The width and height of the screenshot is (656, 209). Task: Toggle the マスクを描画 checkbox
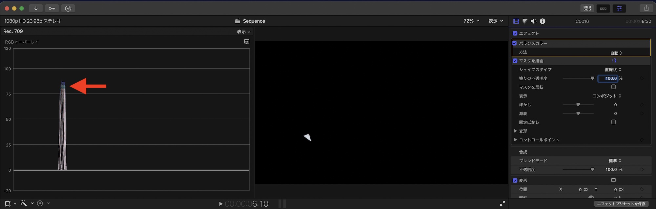515,61
